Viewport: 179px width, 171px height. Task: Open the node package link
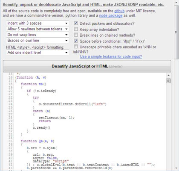(111, 15)
